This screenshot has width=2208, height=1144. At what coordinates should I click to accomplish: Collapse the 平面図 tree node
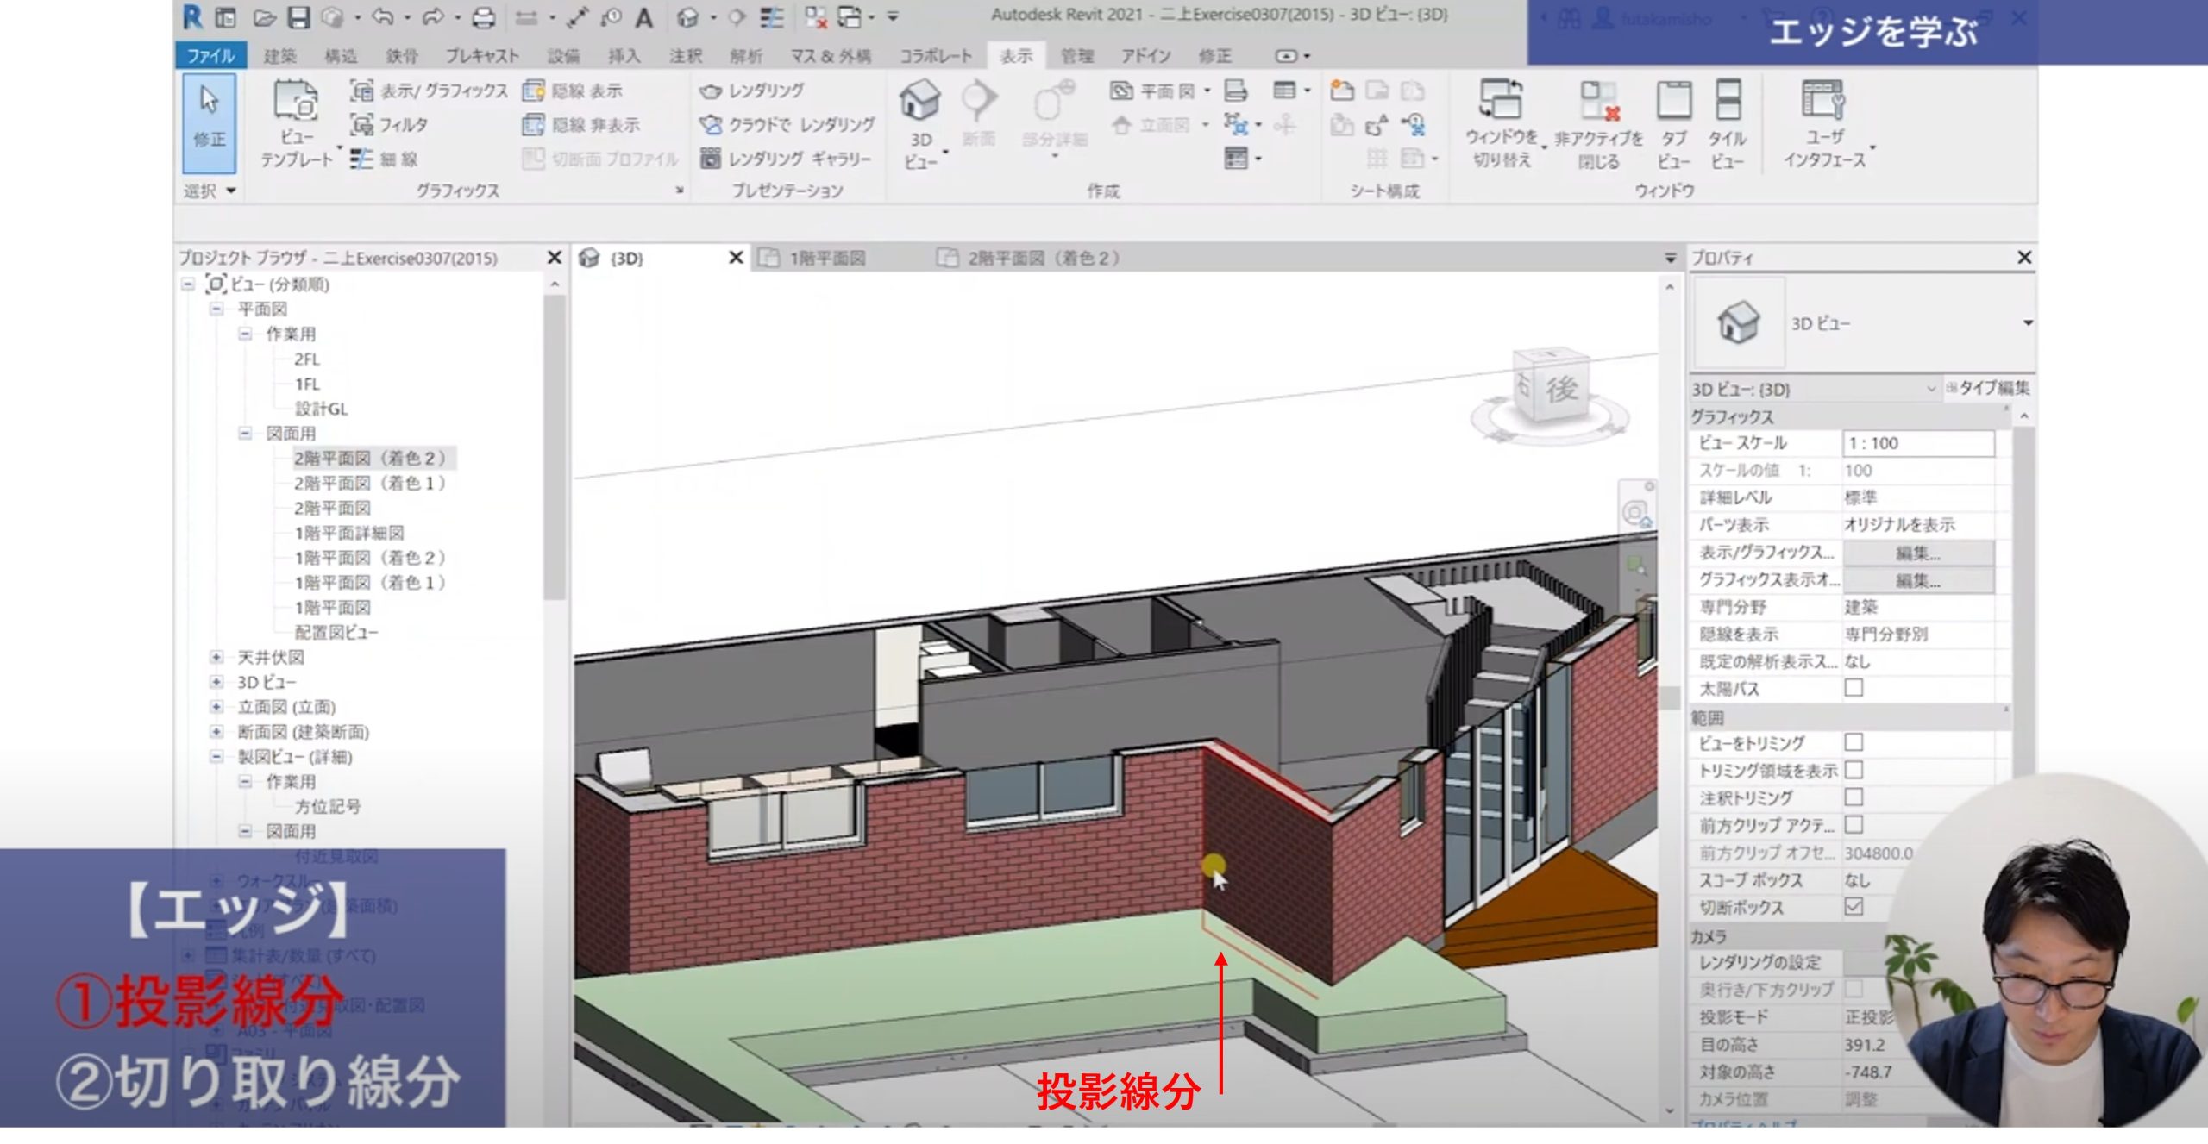(x=216, y=309)
